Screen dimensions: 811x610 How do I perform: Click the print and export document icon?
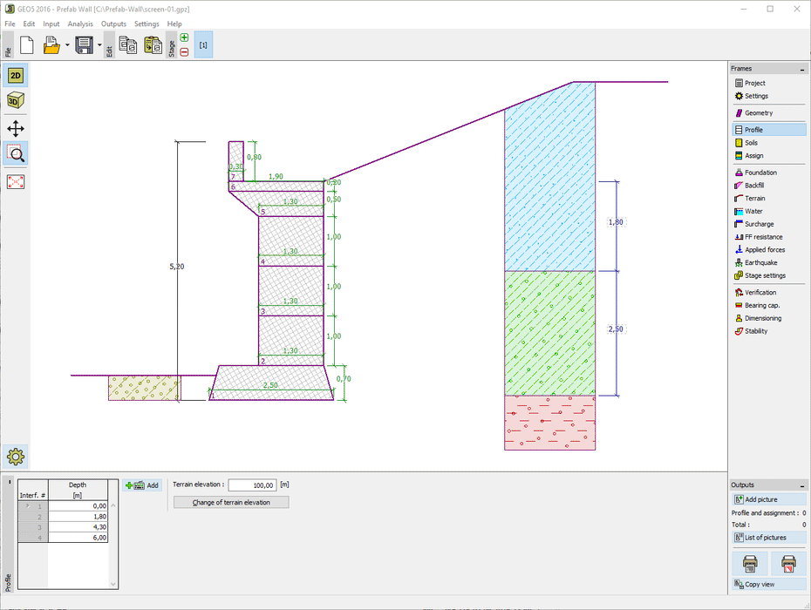tap(749, 564)
